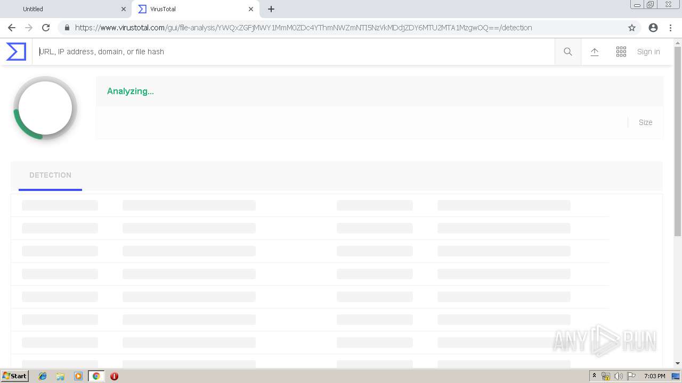
Task: Click the Sign in link
Action: (648, 52)
